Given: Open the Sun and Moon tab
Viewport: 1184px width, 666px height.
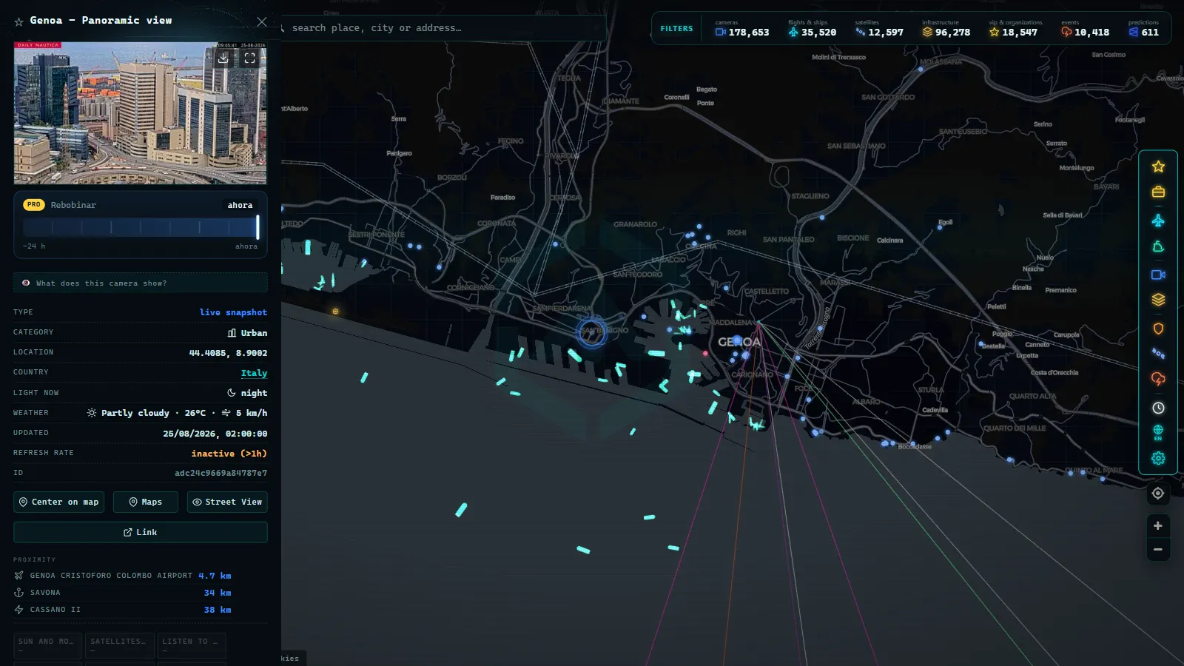Looking at the screenshot, I should coord(47,645).
